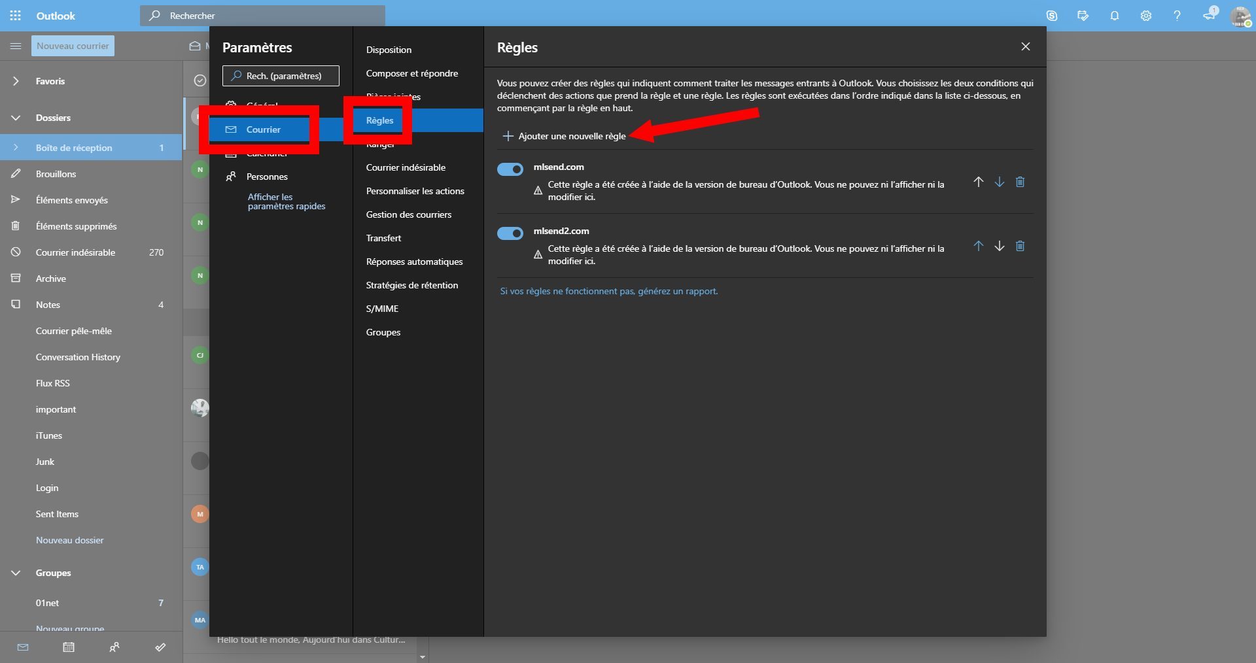Switch to Tasks view bottom icon
The width and height of the screenshot is (1256, 663).
[x=160, y=647]
